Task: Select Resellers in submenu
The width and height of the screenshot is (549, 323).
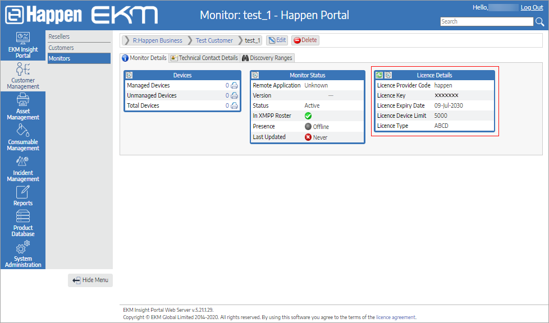Action: [x=79, y=36]
